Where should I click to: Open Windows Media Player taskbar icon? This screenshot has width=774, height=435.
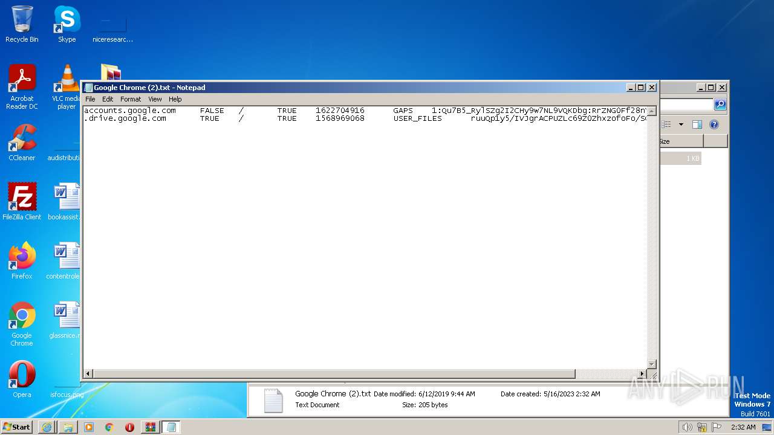click(89, 427)
